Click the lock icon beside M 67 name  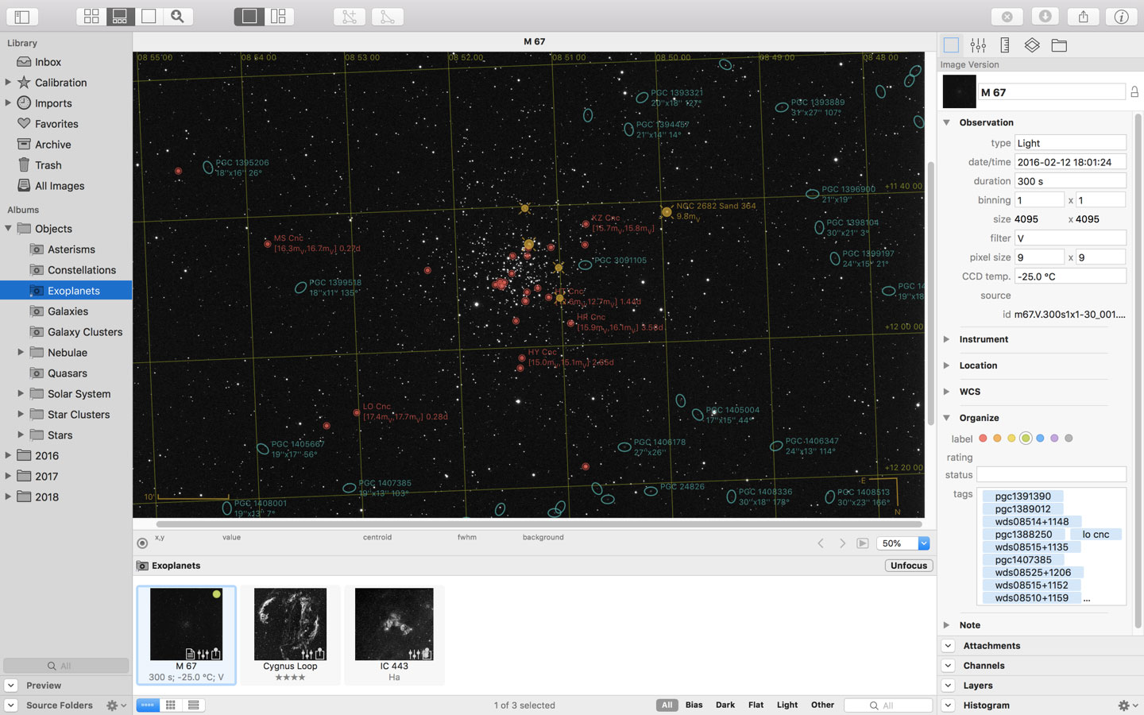pos(1134,92)
